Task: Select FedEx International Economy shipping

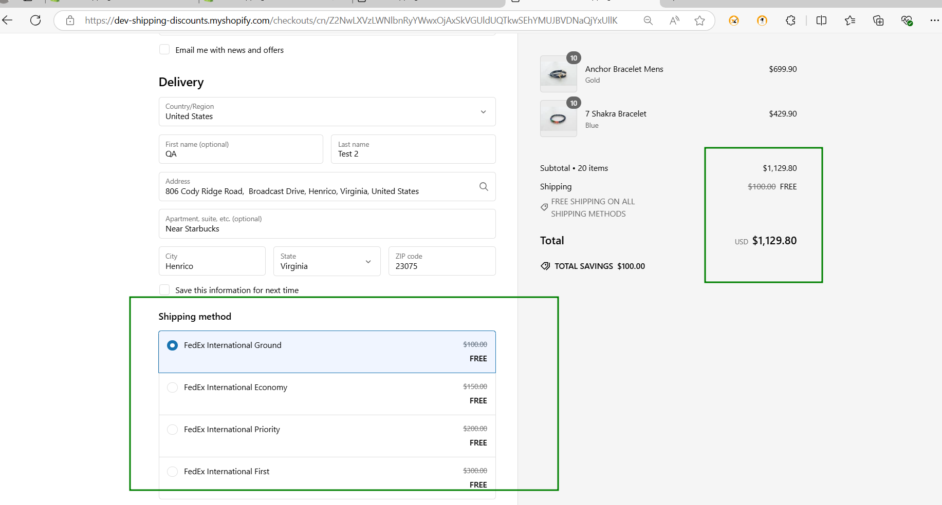Action: click(173, 387)
